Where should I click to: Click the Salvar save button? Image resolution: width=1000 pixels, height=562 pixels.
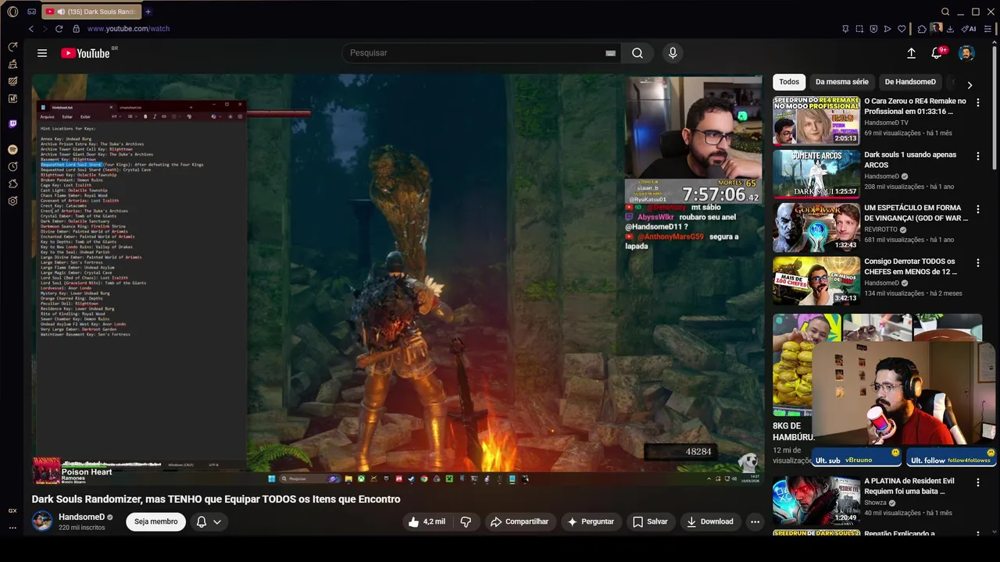pos(650,521)
